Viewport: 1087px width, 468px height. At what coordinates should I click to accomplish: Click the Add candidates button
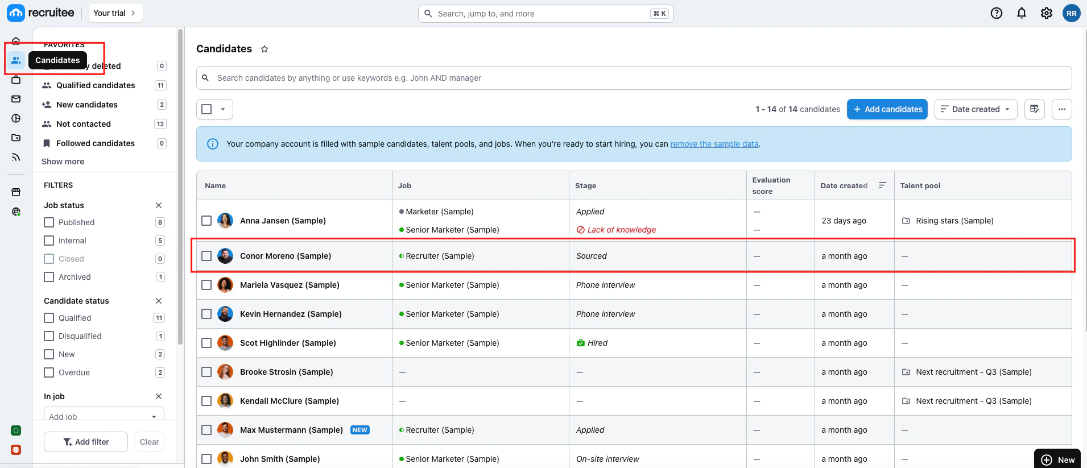coord(887,109)
